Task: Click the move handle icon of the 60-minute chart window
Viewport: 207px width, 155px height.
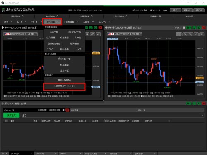Action: point(106,28)
